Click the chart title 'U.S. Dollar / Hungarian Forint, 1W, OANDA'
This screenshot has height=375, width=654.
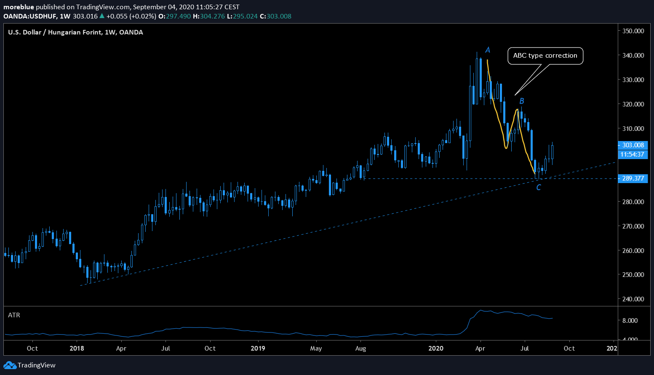coord(75,32)
